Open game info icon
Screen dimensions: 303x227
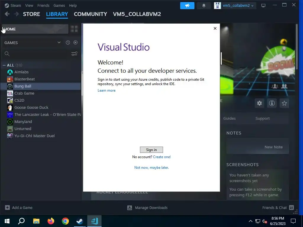click(x=272, y=103)
